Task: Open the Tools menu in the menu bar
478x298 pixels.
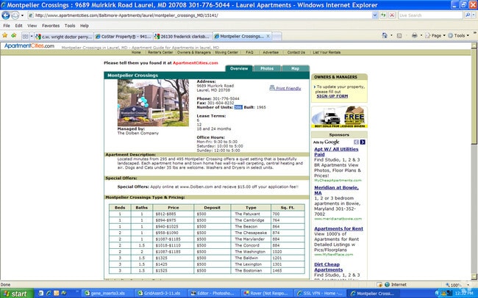Action: 70,26
